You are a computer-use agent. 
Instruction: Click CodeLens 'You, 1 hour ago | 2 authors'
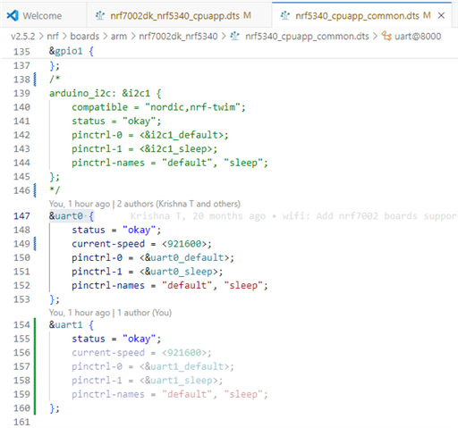(145, 204)
